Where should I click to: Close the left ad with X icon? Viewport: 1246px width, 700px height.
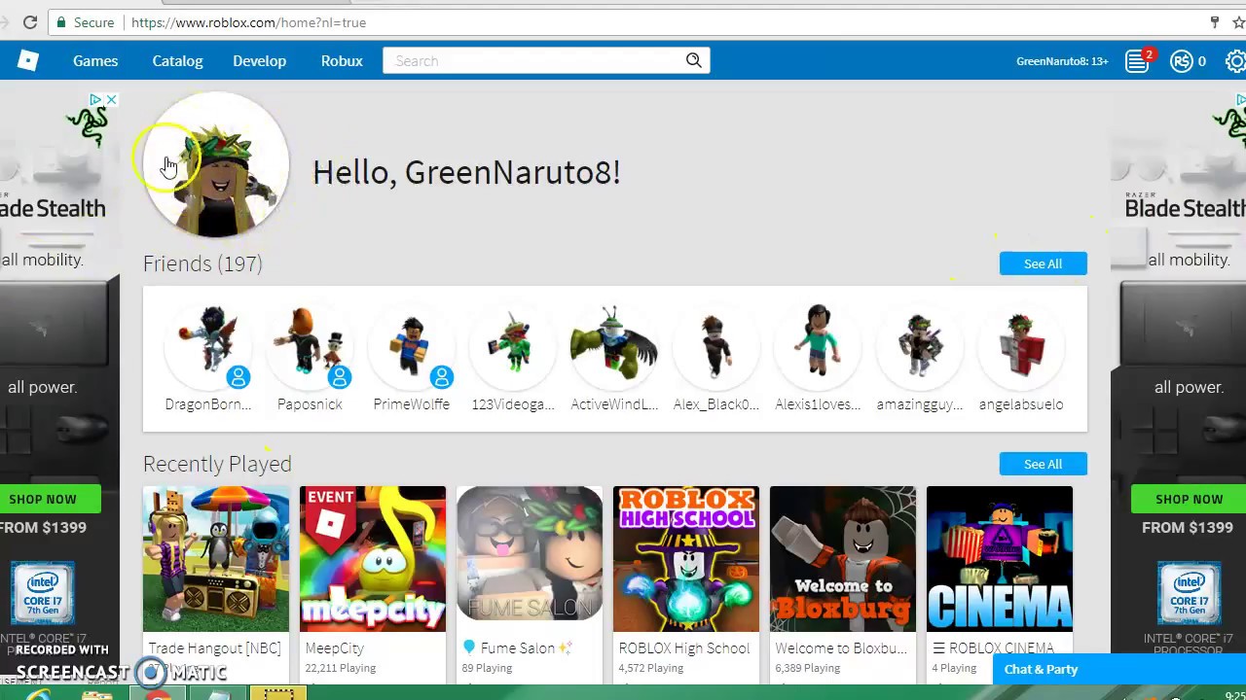[112, 99]
